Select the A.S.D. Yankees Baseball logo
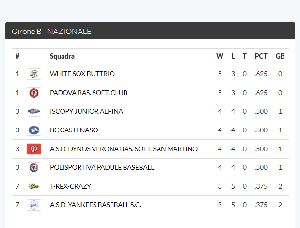 [34, 205]
